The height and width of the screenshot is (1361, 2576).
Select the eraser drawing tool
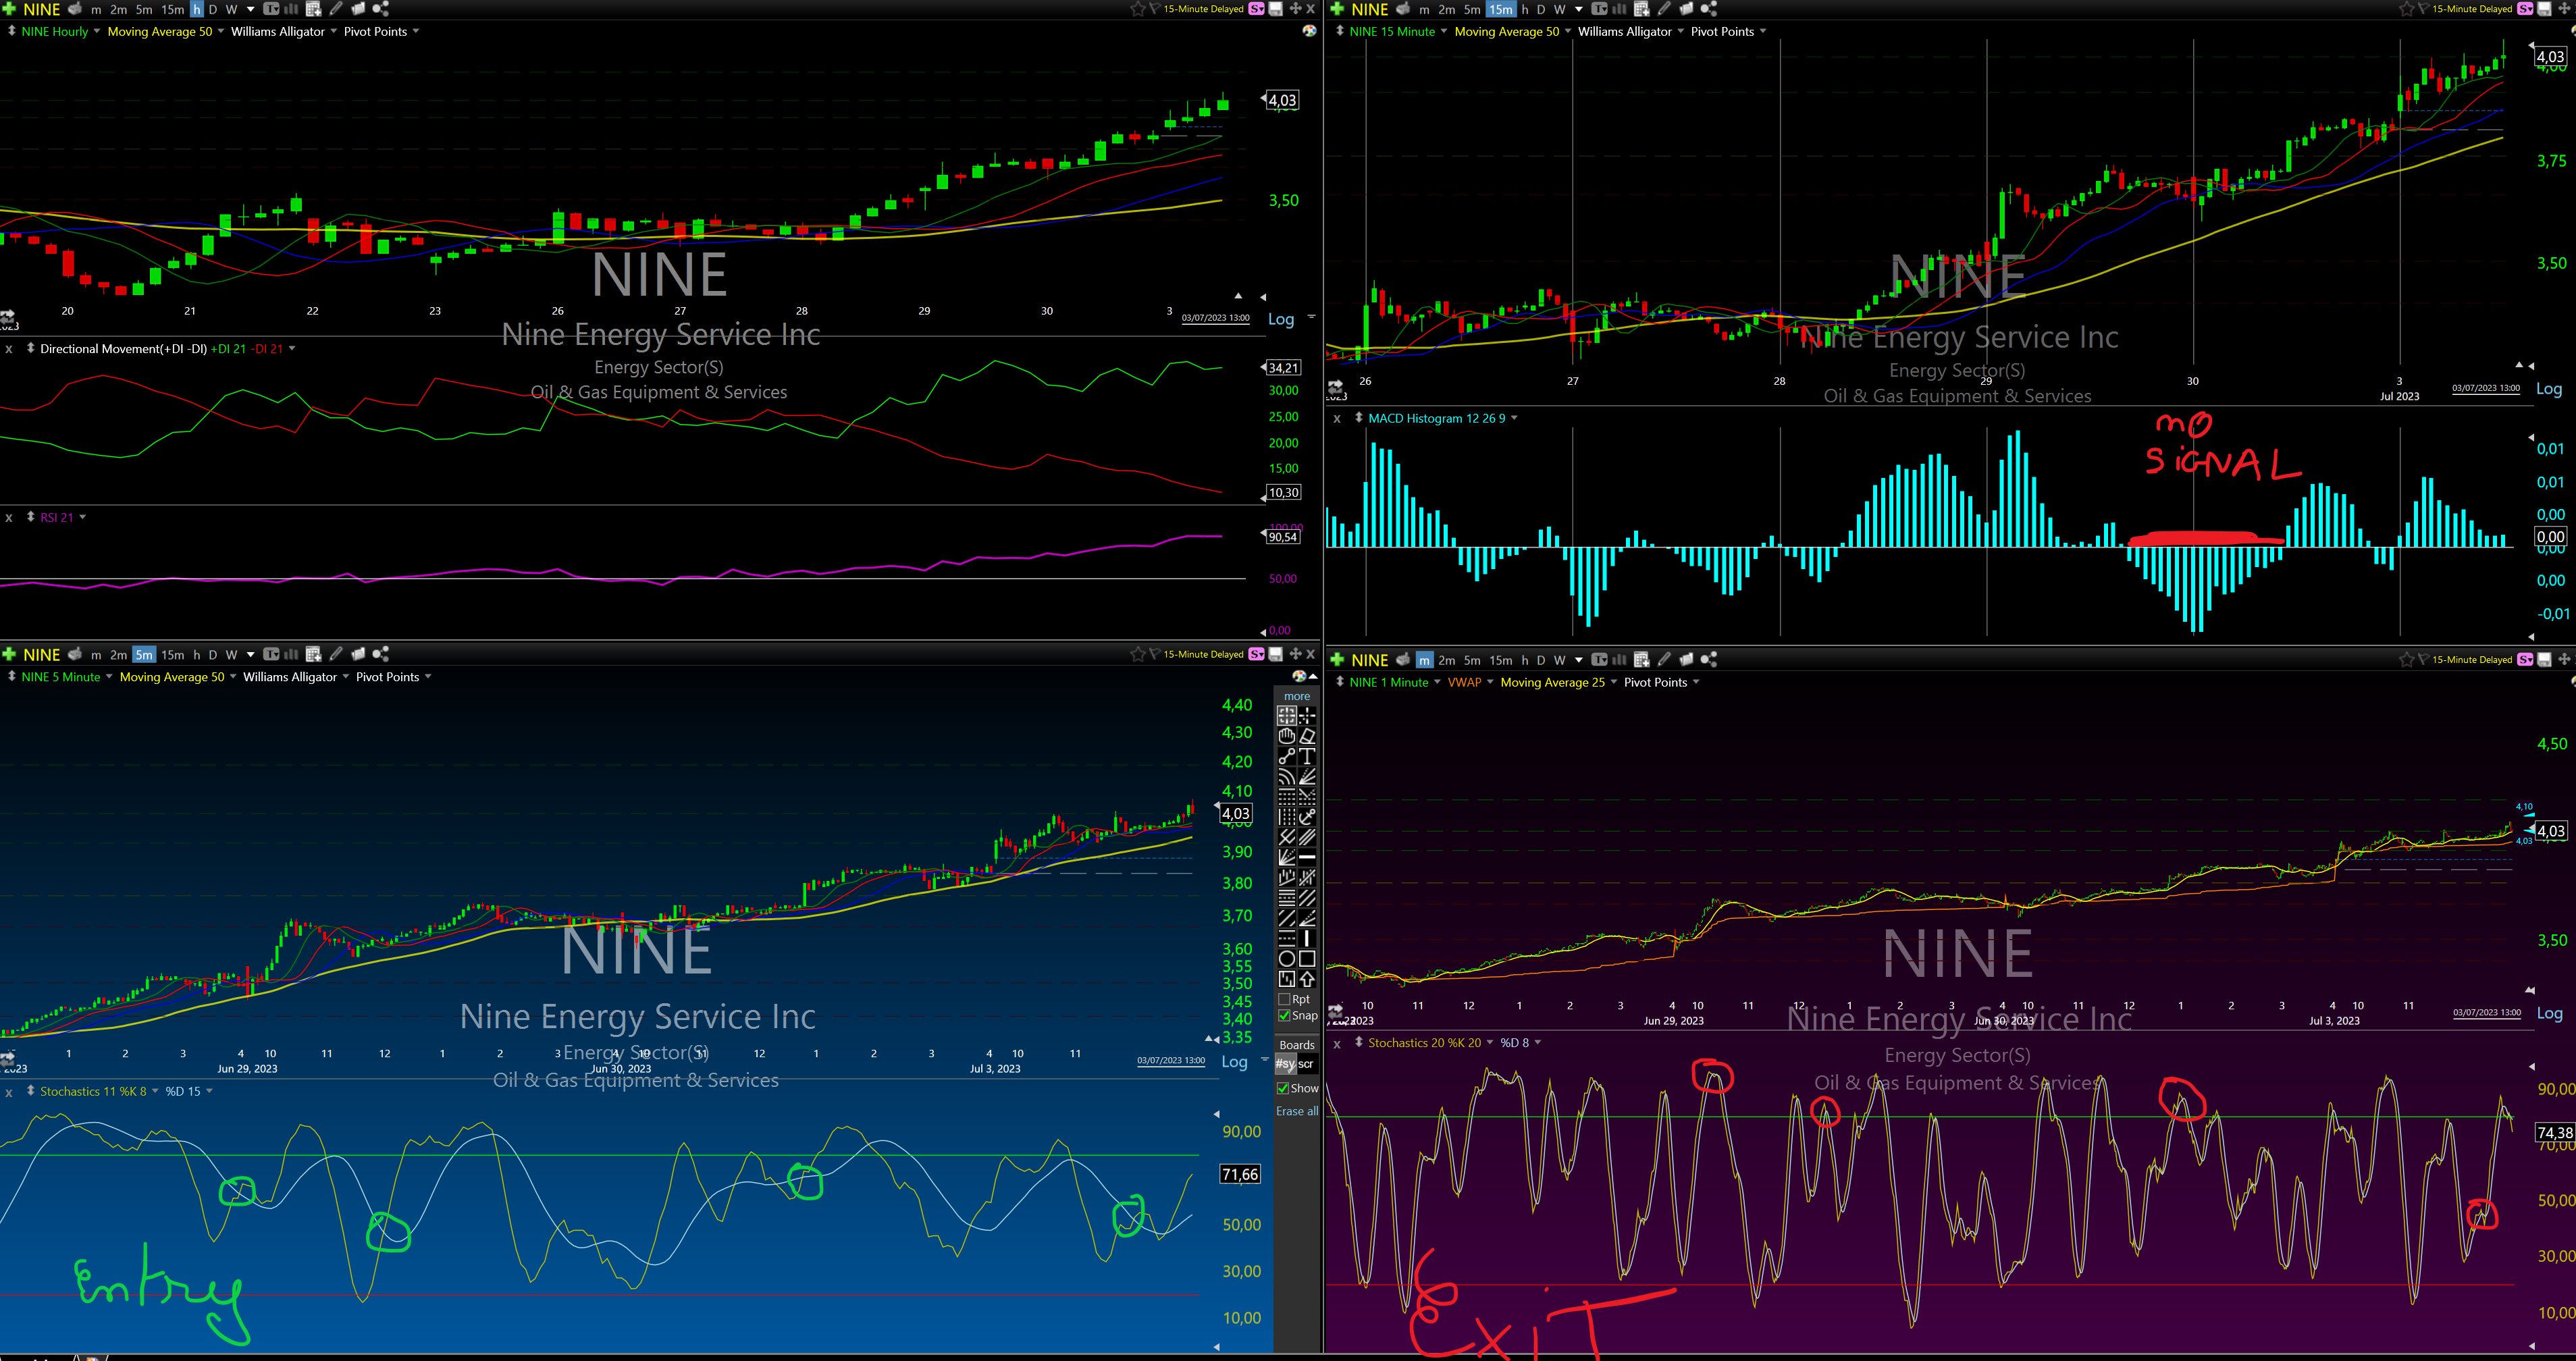1307,736
